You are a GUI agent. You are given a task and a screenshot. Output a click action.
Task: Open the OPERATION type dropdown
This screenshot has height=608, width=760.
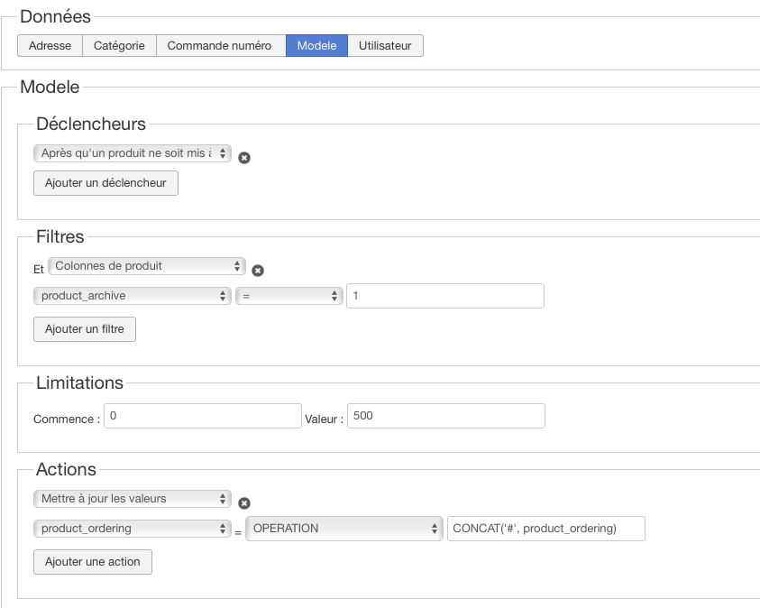point(344,529)
